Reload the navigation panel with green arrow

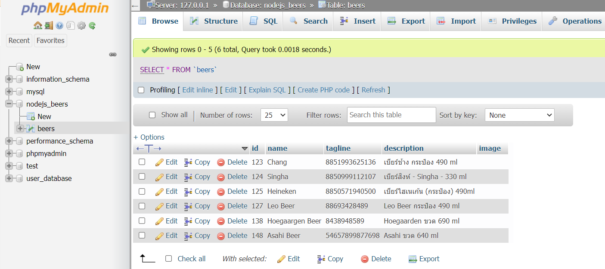tap(92, 26)
